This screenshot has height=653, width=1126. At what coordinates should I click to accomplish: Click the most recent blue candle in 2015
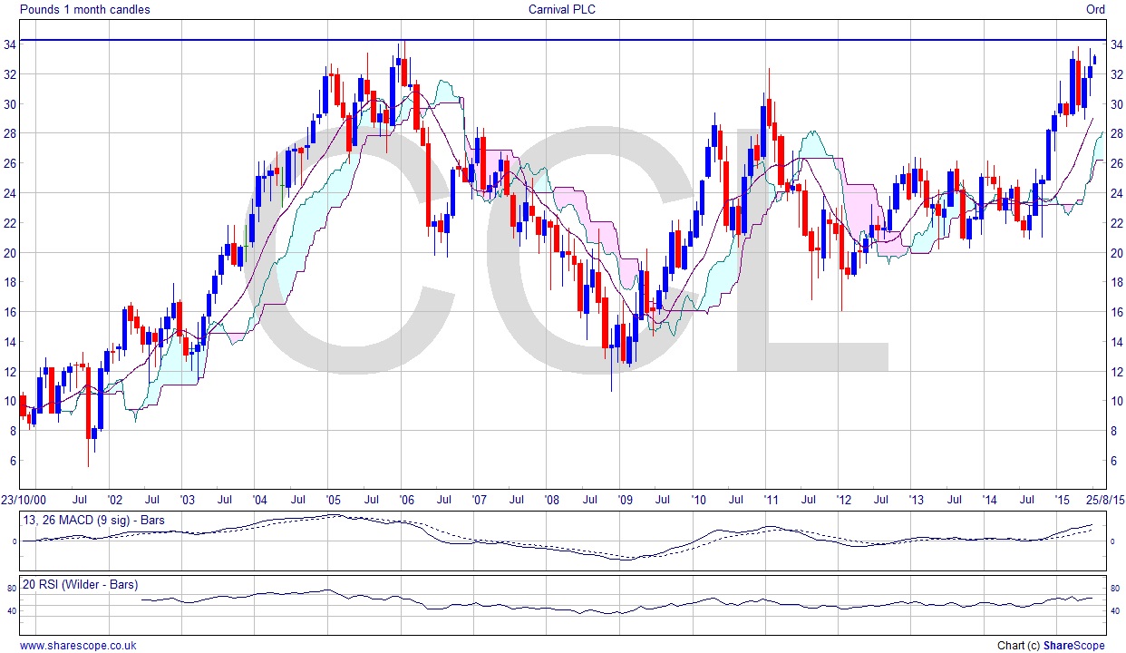tap(1095, 59)
